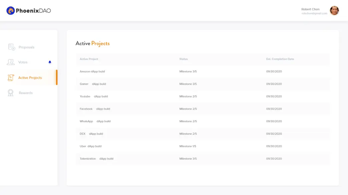Click the 09/30/2020 date in Gamer row
348x195 pixels.
[274, 84]
